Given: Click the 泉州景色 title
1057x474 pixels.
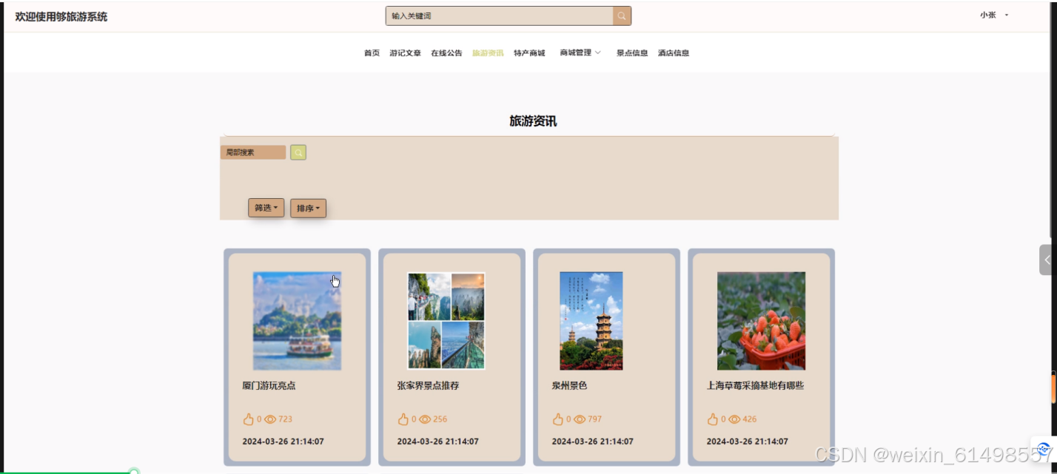Looking at the screenshot, I should click(x=569, y=386).
